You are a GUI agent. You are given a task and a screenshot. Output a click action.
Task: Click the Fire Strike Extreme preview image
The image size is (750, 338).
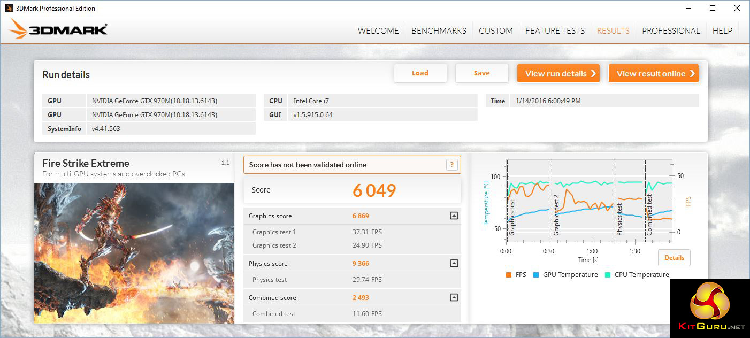(x=134, y=253)
